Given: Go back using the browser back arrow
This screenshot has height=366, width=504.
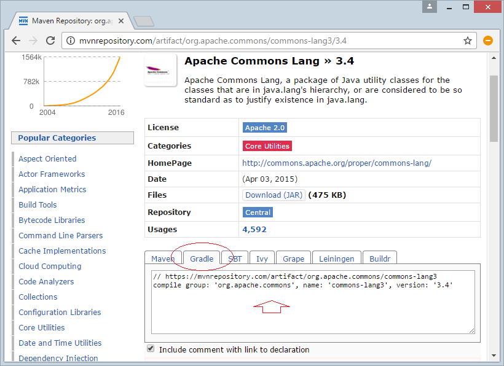Looking at the screenshot, I should 16,41.
